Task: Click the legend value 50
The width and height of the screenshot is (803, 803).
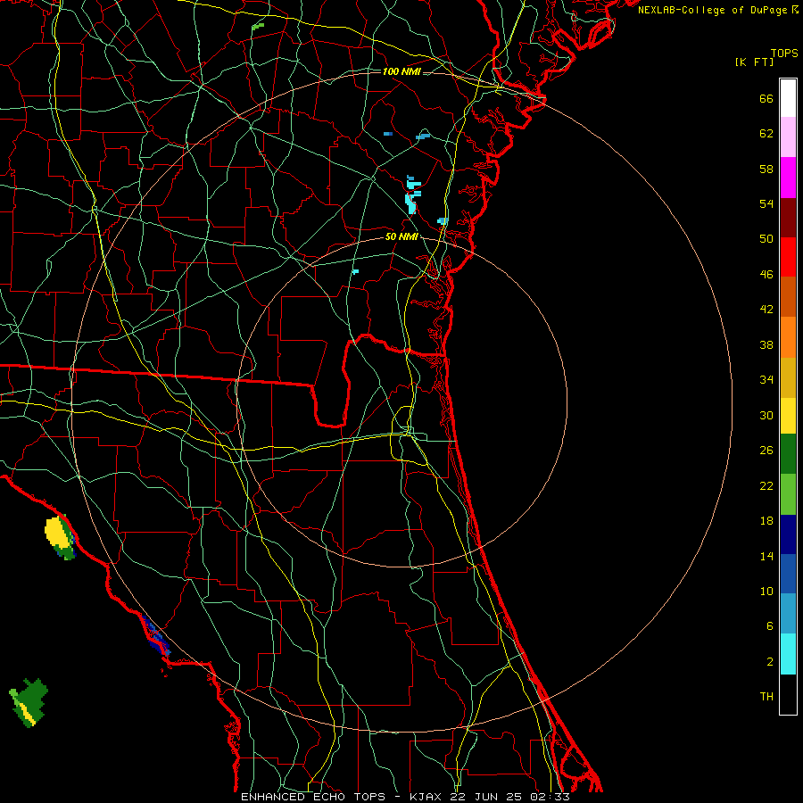Action: (x=766, y=239)
